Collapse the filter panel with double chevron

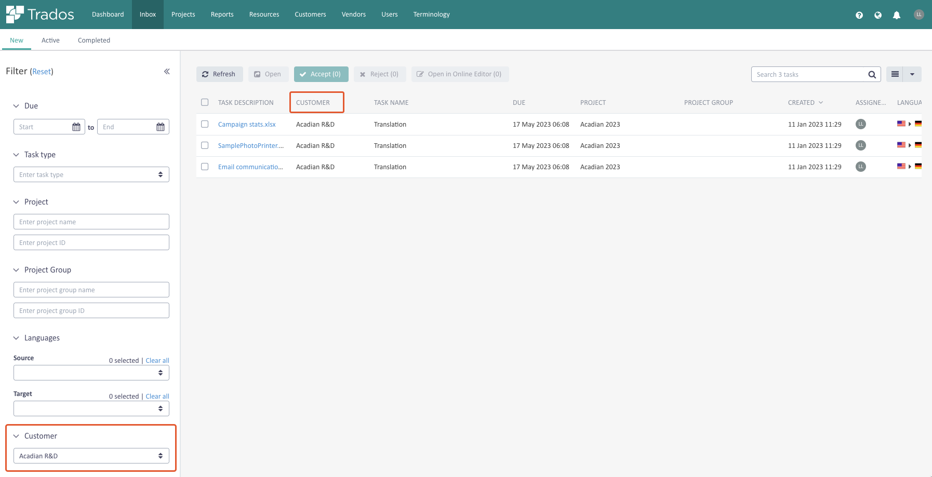click(167, 72)
